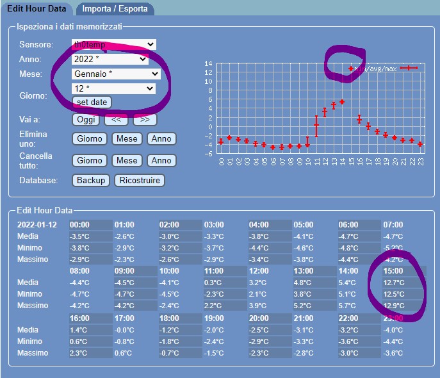Click Anno in the Cancella tutto row
The image size is (440, 378).
click(161, 161)
